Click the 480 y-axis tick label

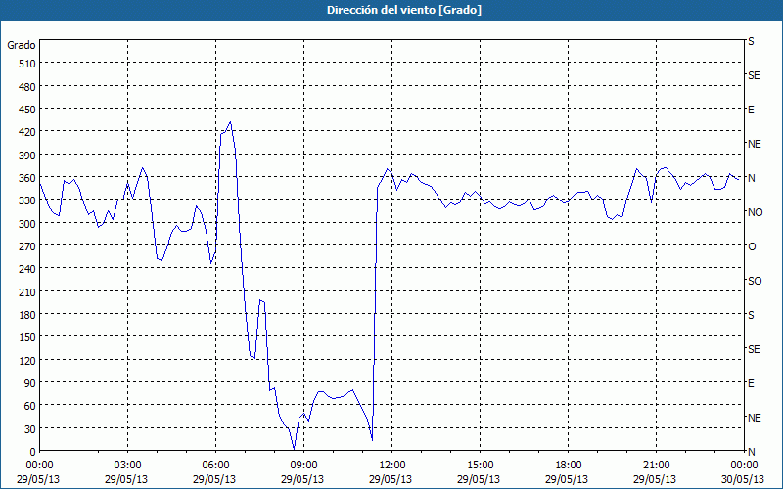(27, 87)
